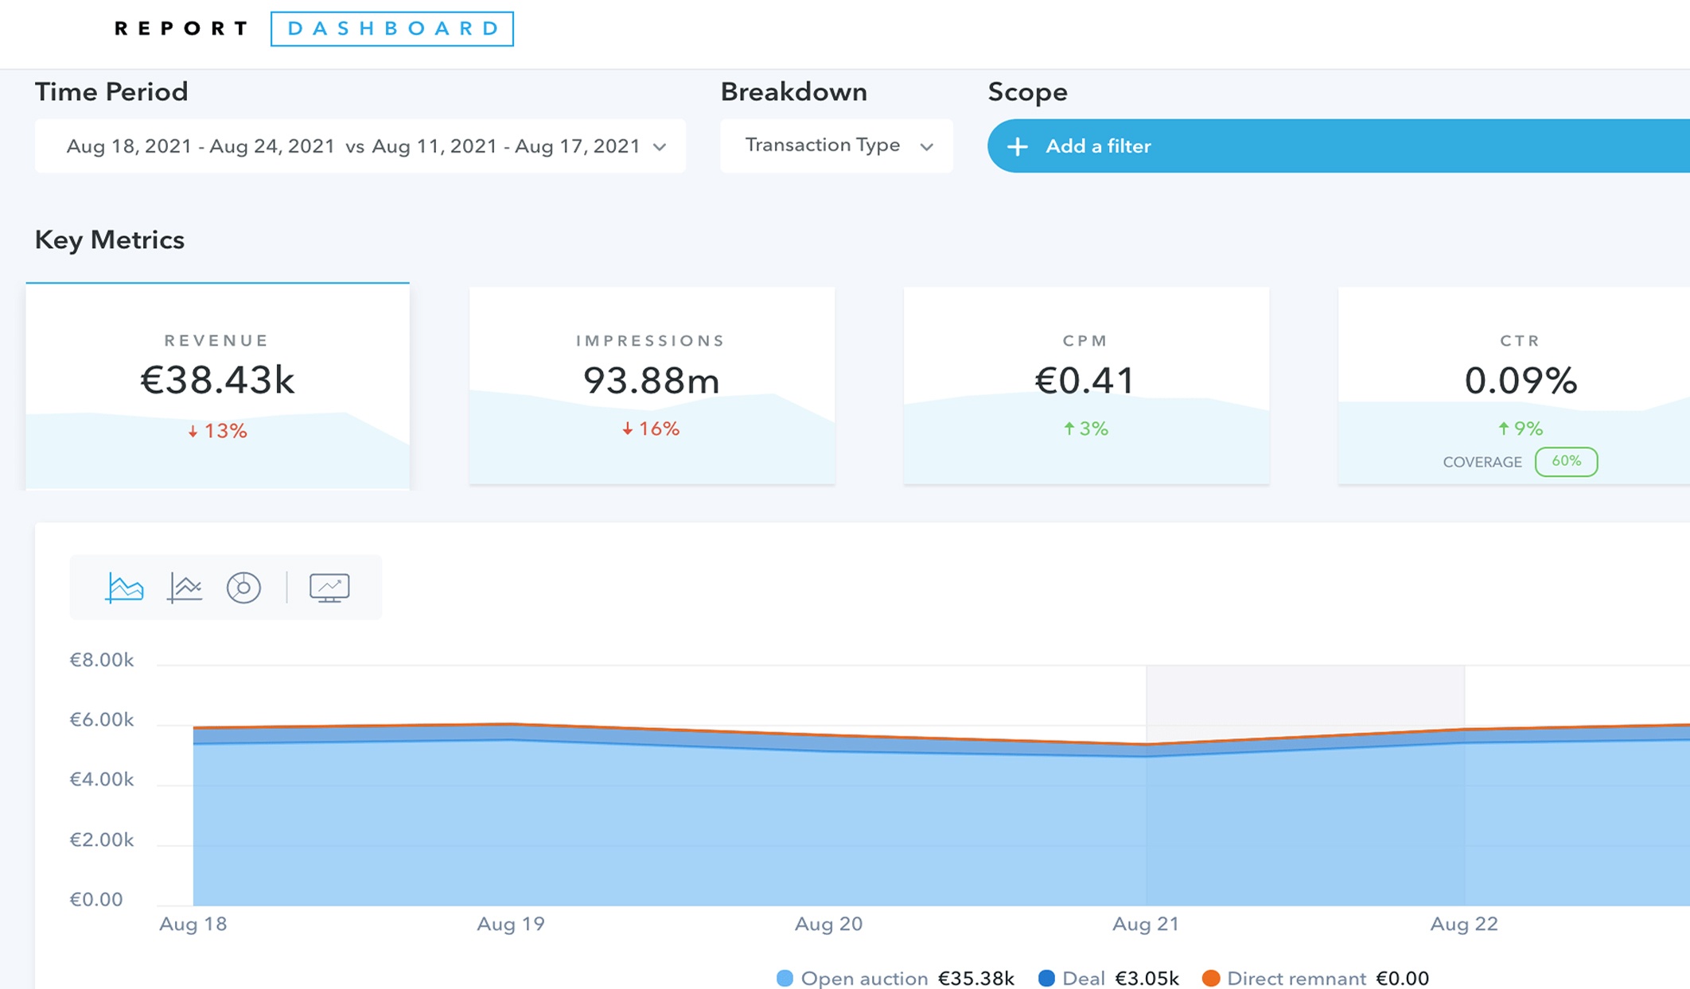
Task: Select the CTR metric card
Action: [x=1514, y=386]
